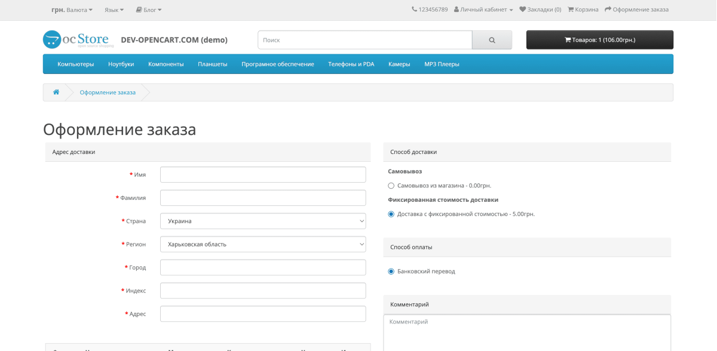Screen dimensions: 717x351
Task: Open Страна dropdown showing Украина
Action: click(263, 221)
